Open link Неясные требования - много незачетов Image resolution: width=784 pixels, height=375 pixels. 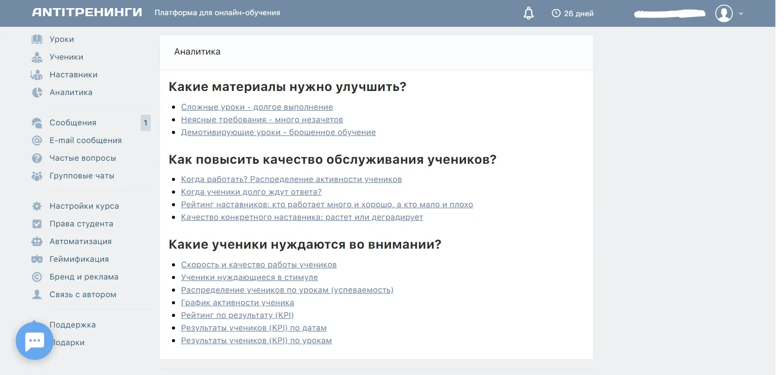click(262, 120)
